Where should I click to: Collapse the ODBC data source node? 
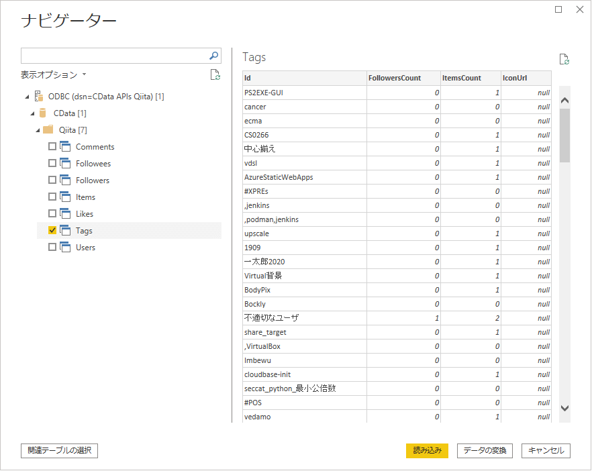tap(27, 97)
